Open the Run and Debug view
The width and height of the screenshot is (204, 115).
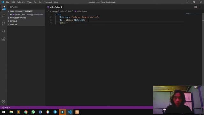(4, 31)
